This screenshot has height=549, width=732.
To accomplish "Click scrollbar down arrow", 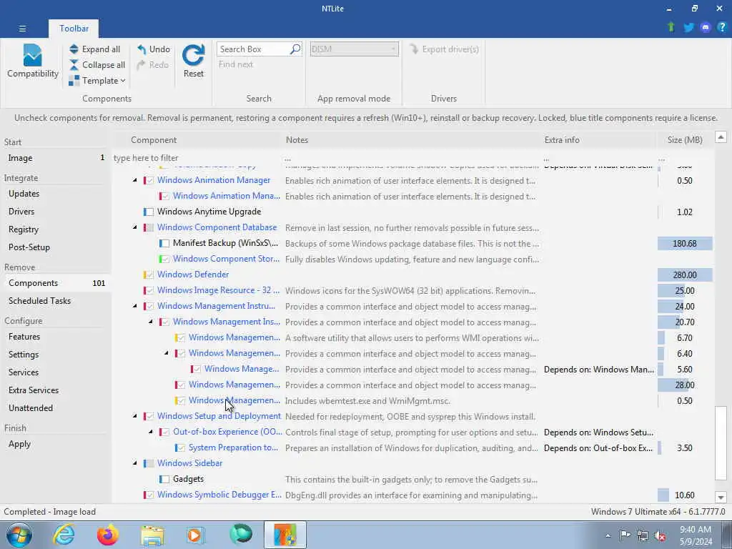I will click(721, 498).
